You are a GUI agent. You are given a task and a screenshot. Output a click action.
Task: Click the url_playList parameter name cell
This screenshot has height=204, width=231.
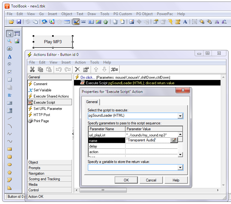coord(107,135)
